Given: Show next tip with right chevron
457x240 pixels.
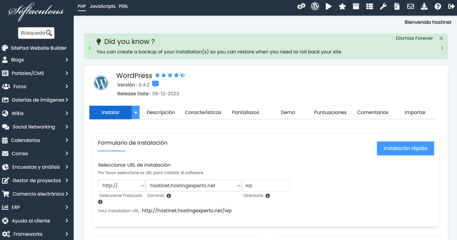Looking at the screenshot, I should (x=442, y=48).
